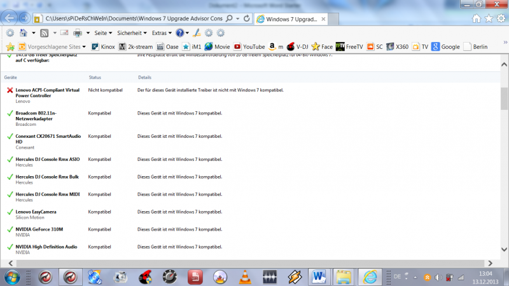Expand the Home icon dropdown arrow
Viewport: 509px width, 286px height.
(x=34, y=33)
